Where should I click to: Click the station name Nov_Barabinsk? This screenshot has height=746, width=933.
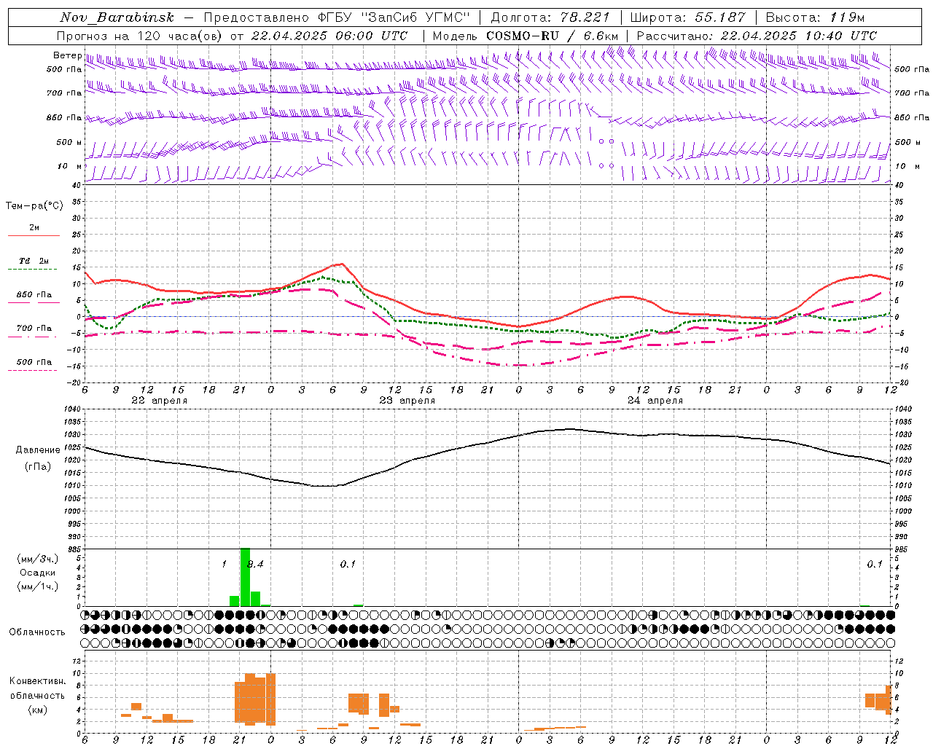click(x=117, y=17)
